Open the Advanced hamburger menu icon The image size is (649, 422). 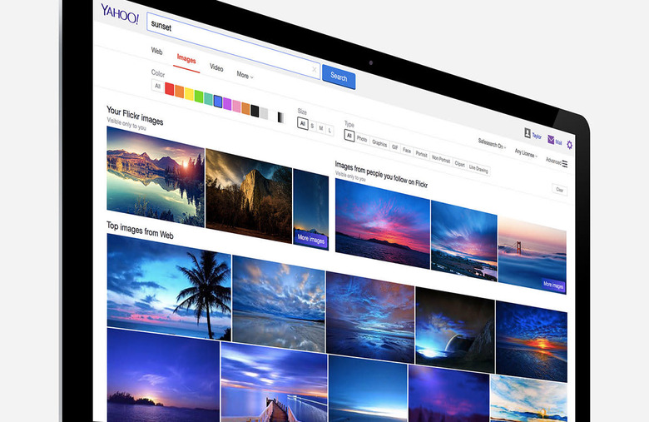565,164
